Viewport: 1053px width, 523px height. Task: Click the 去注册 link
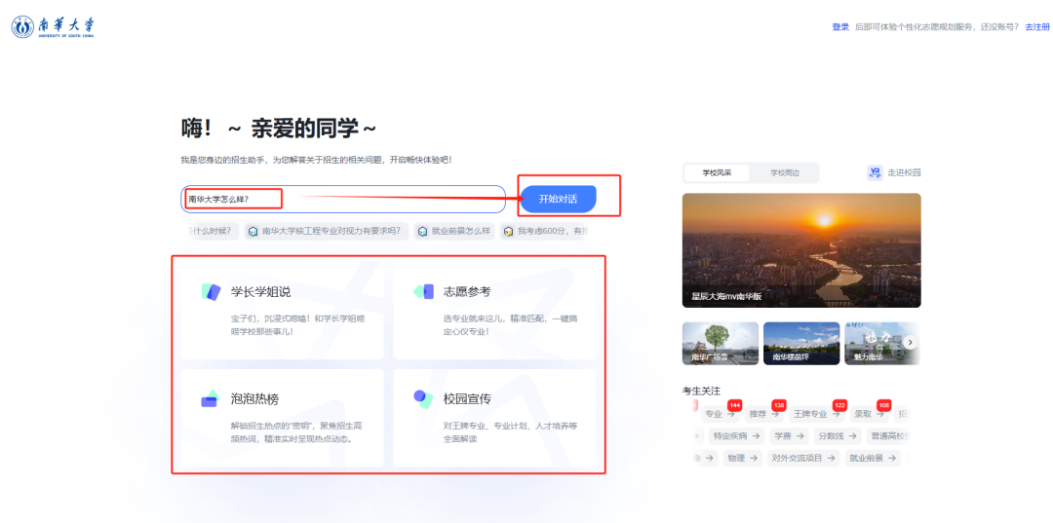pos(1036,27)
